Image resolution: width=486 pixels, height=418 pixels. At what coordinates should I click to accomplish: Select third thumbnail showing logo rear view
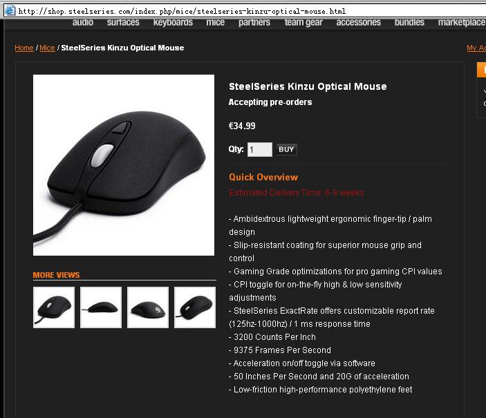148,307
